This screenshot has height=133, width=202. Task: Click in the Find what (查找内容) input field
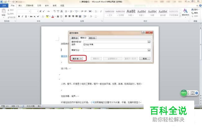pyautogui.click(x=116, y=42)
